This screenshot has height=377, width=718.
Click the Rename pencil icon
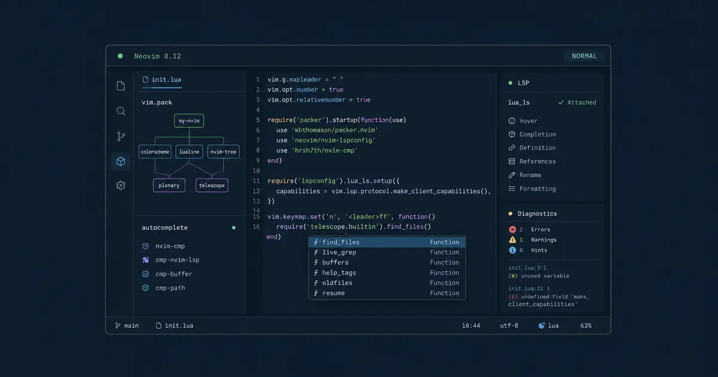[x=512, y=175]
